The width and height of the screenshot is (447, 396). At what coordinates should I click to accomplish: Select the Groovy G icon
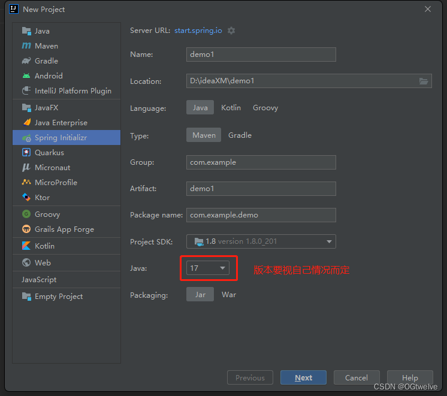click(x=26, y=214)
